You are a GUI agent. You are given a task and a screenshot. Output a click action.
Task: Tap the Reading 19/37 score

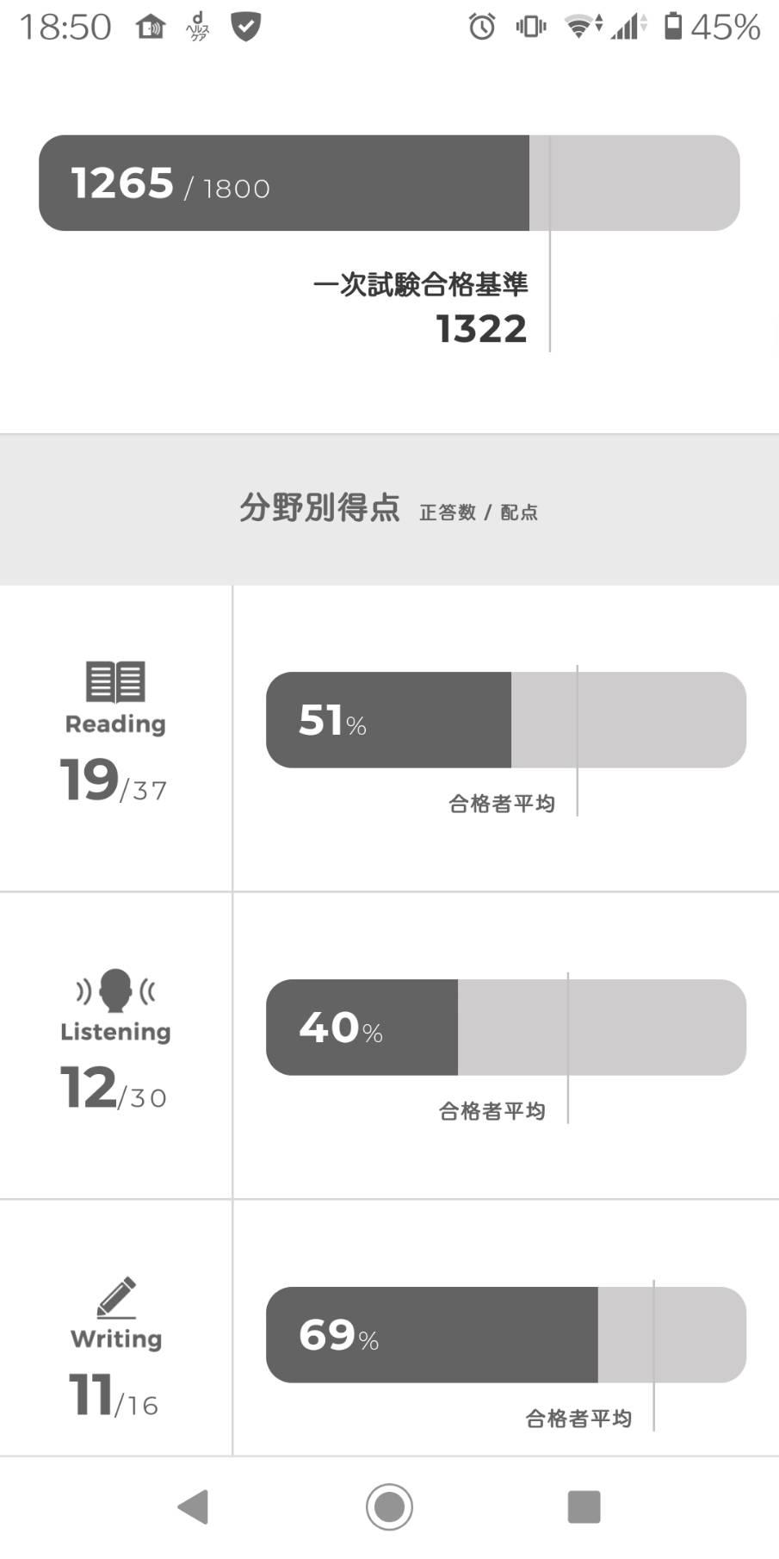114,780
